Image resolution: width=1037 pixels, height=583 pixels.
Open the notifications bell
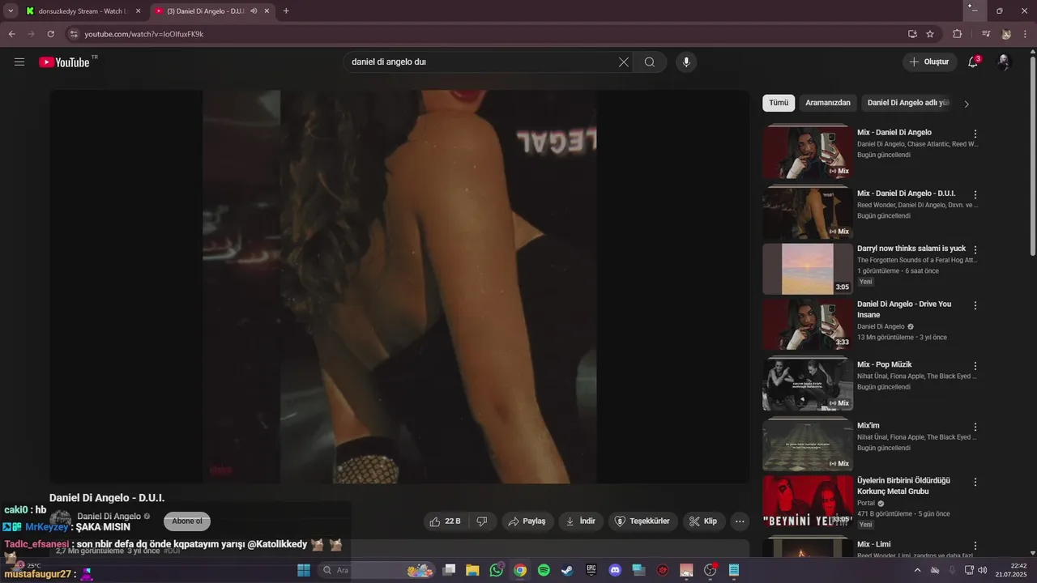[x=974, y=62]
